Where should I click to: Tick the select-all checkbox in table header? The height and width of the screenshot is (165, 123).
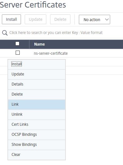(18, 44)
